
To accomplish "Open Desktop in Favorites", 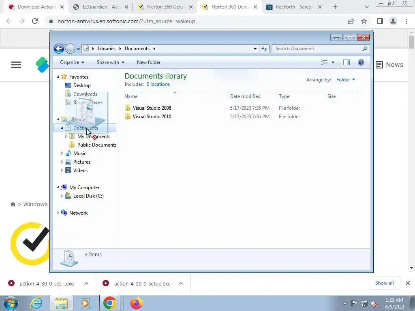I will 82,85.
